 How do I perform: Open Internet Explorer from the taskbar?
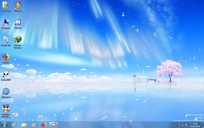click(x=14, y=125)
